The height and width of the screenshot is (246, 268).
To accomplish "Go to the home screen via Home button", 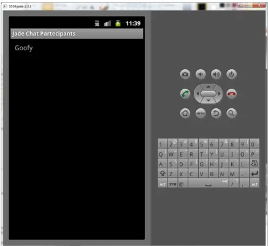I will [x=185, y=113].
